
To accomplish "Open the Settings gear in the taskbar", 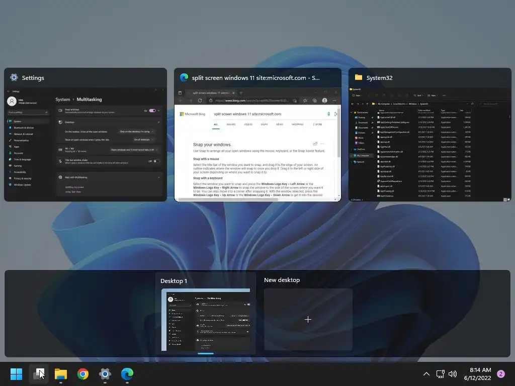I will (x=105, y=374).
